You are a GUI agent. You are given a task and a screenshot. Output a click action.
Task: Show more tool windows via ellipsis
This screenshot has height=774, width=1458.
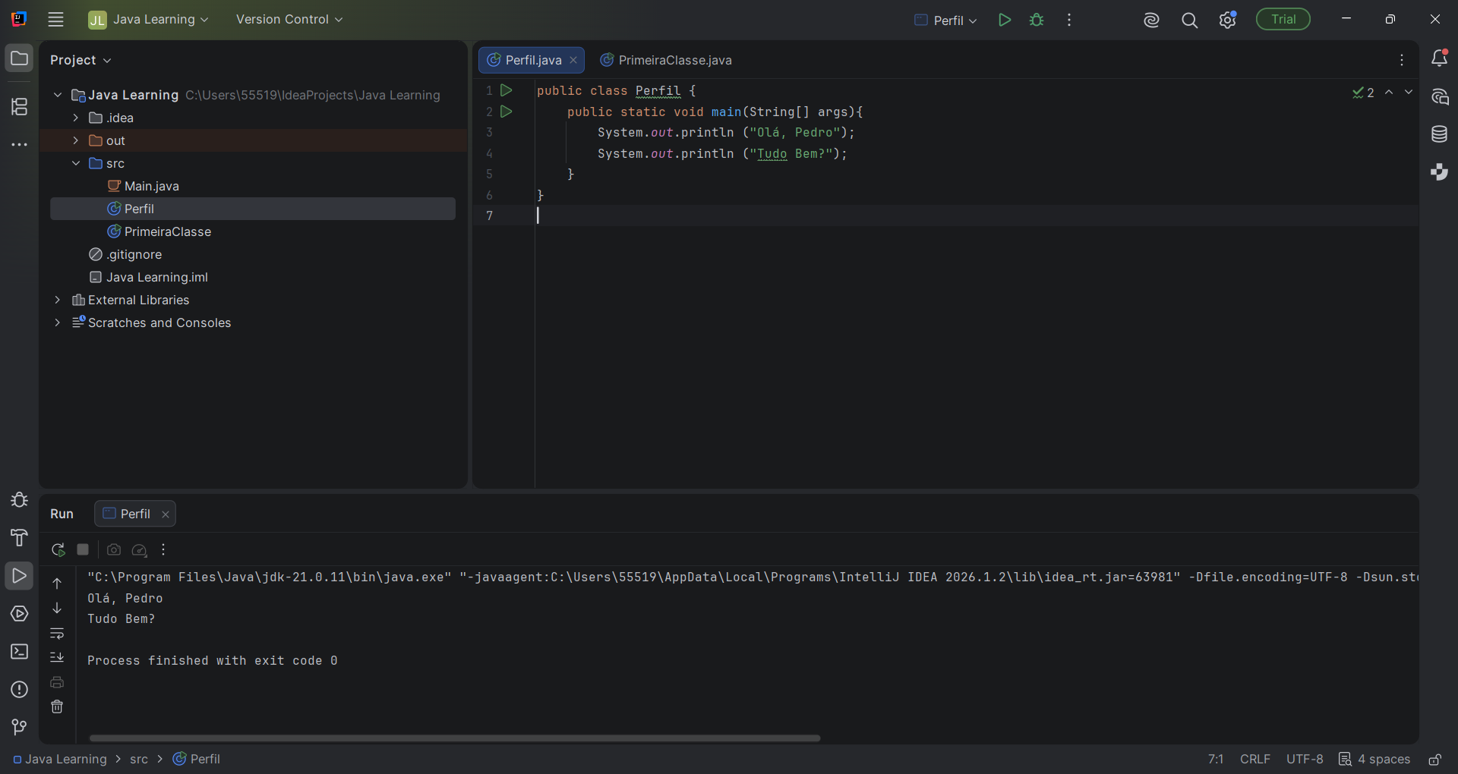[x=19, y=144]
